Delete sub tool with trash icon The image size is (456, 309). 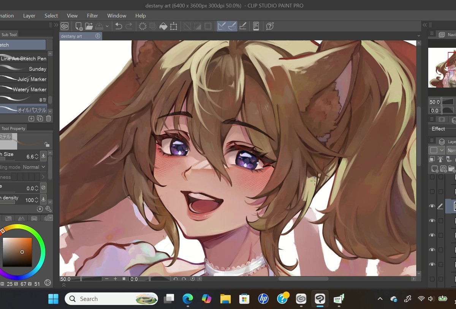click(x=48, y=118)
